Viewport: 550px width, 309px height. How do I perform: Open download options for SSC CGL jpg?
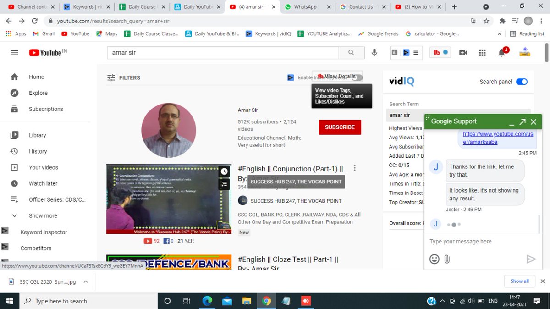86,281
